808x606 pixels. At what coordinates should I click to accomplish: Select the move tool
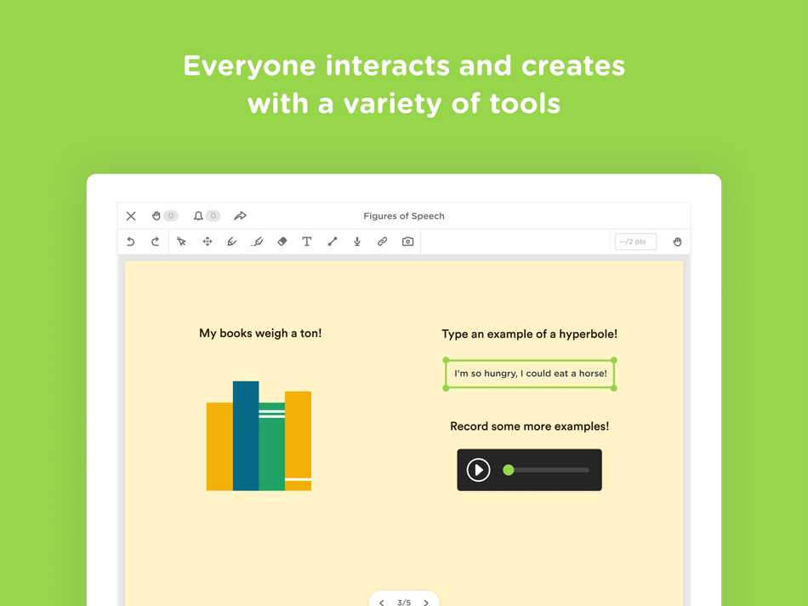point(207,242)
